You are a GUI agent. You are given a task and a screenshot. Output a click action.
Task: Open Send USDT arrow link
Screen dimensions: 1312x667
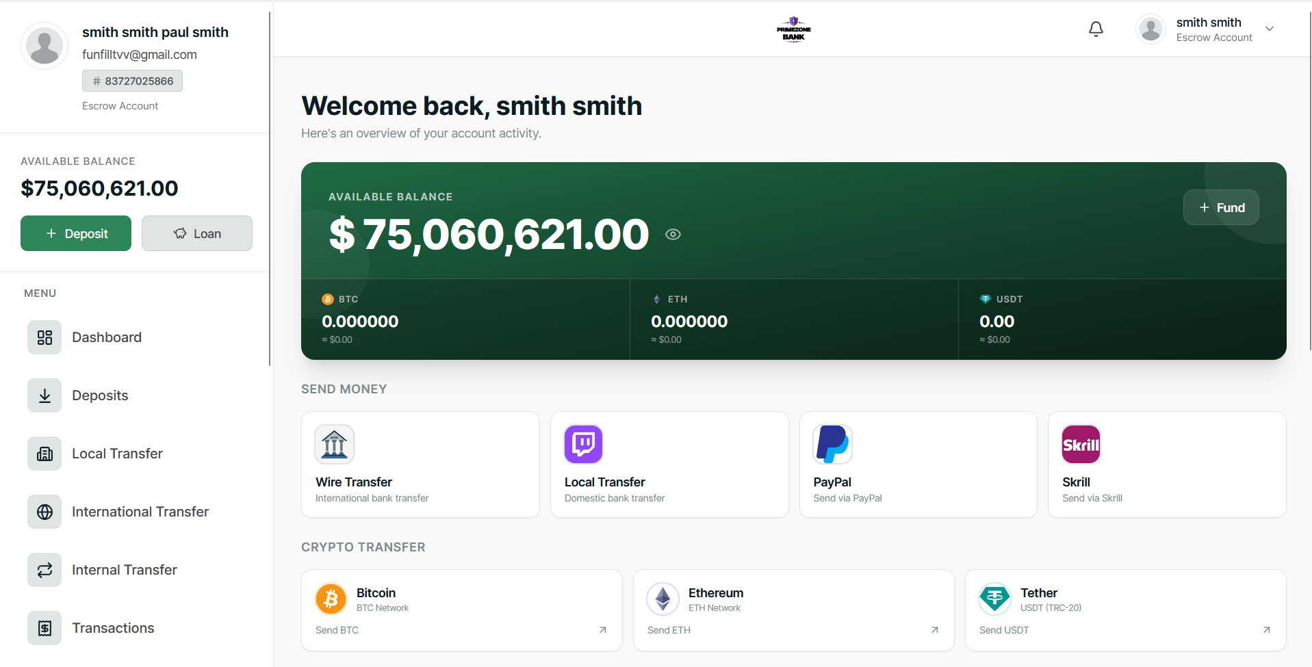[x=1266, y=630]
